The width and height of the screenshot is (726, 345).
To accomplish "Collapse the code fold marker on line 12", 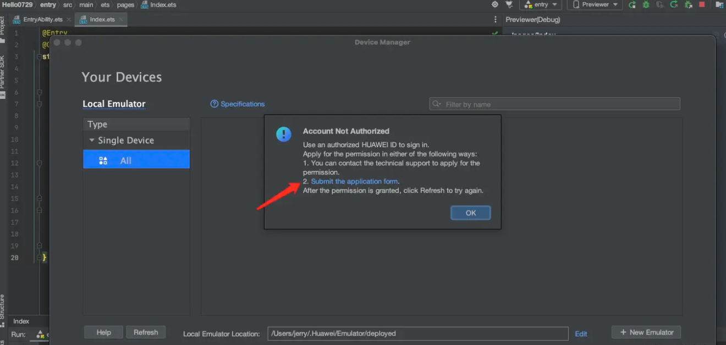I will tap(39, 163).
